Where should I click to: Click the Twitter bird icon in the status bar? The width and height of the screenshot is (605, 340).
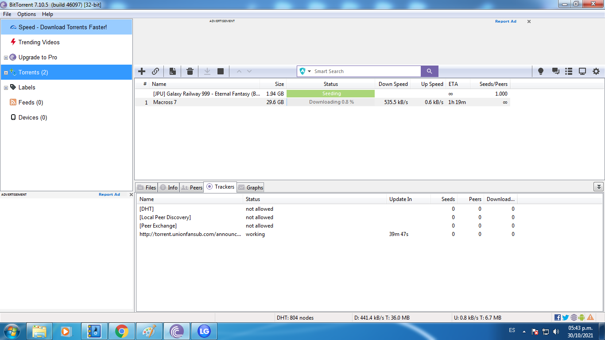(x=566, y=317)
